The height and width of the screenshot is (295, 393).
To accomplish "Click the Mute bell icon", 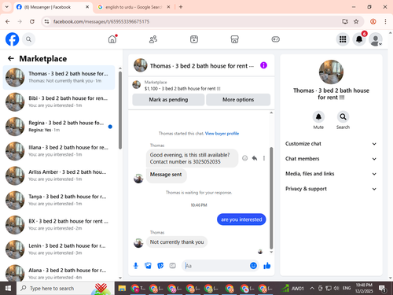I will pos(318,117).
